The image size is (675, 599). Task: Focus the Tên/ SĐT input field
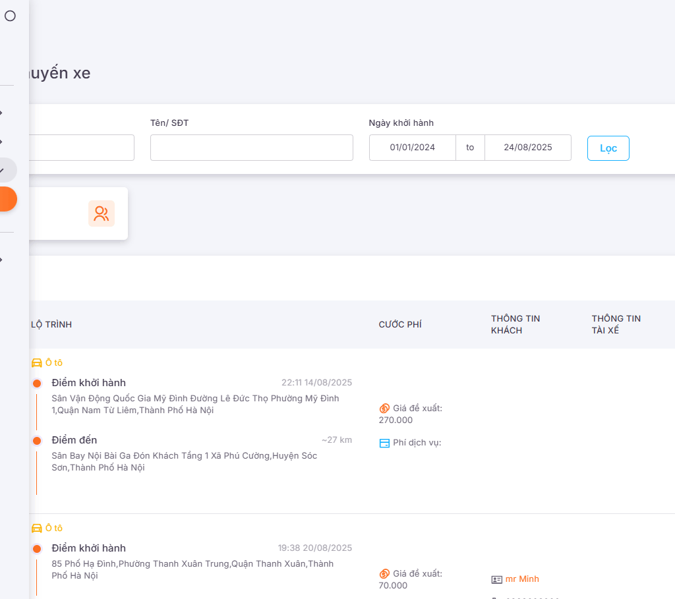coord(251,148)
